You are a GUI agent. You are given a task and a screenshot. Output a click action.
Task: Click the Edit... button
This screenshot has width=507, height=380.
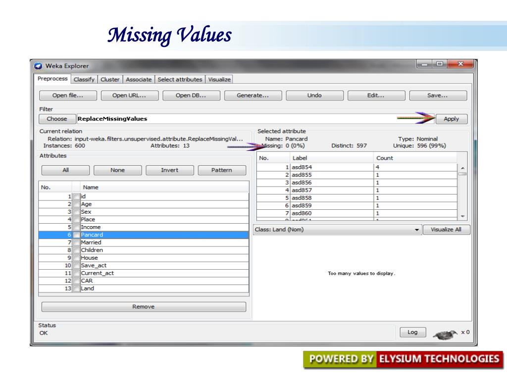(376, 95)
